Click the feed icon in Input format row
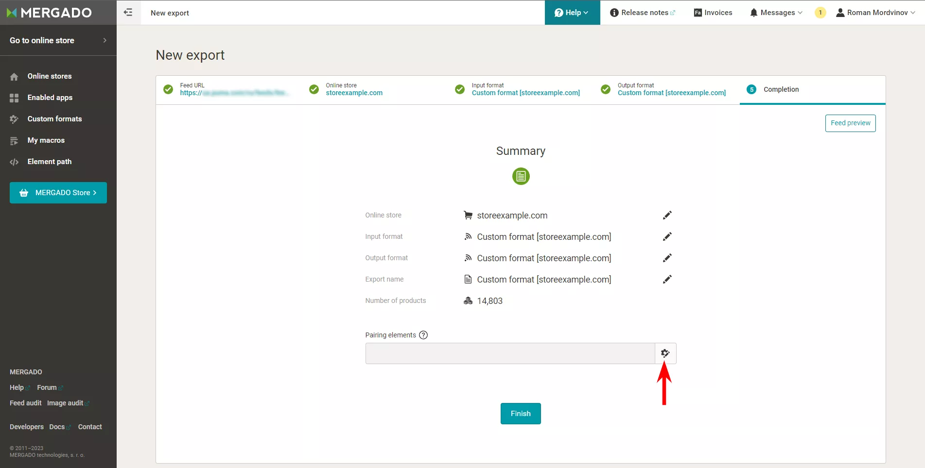 (x=468, y=236)
